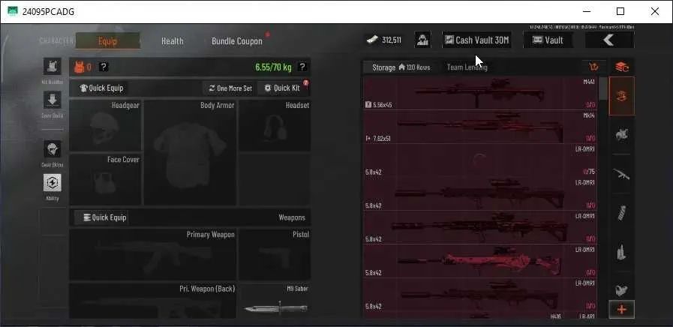The width and height of the screenshot is (673, 327).
Task: Click the Save Outfit download icon
Action: point(53,100)
